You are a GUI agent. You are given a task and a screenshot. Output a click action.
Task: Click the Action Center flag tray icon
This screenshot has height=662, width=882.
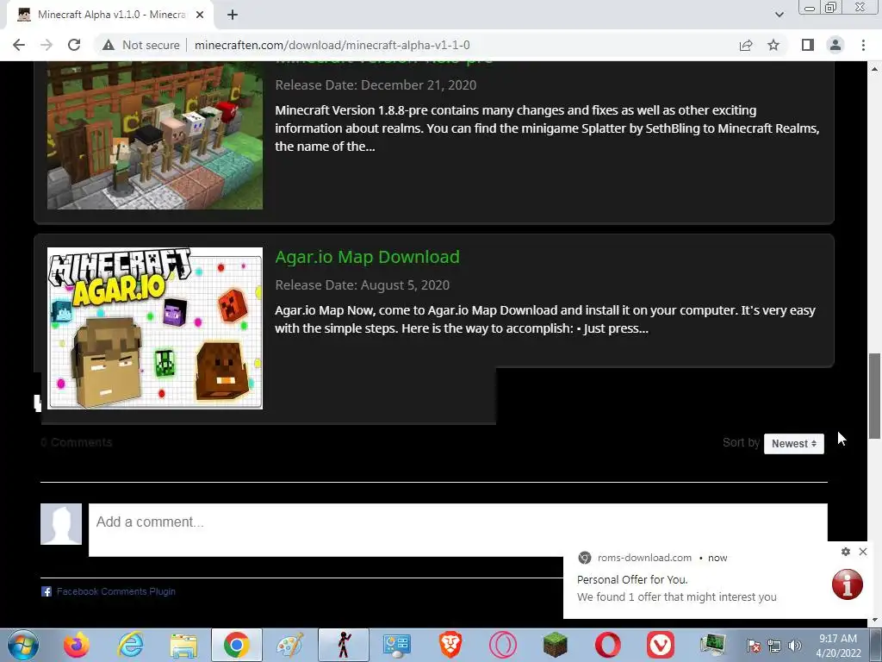pyautogui.click(x=755, y=646)
